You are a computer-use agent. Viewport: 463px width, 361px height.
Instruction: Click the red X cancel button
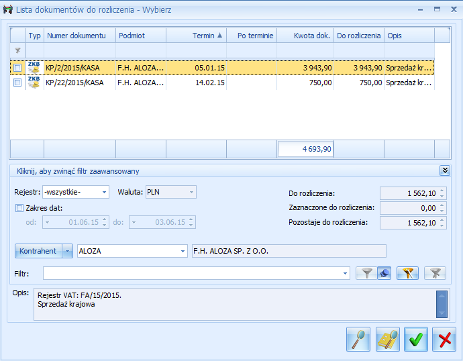coord(444,339)
